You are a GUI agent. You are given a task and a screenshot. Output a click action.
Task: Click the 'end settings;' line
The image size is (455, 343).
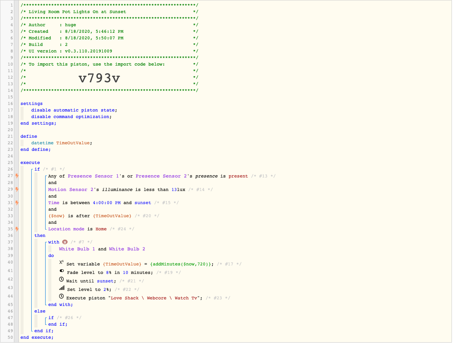38,123
